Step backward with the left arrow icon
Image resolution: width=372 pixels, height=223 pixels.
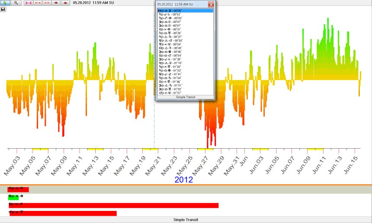(65, 3)
